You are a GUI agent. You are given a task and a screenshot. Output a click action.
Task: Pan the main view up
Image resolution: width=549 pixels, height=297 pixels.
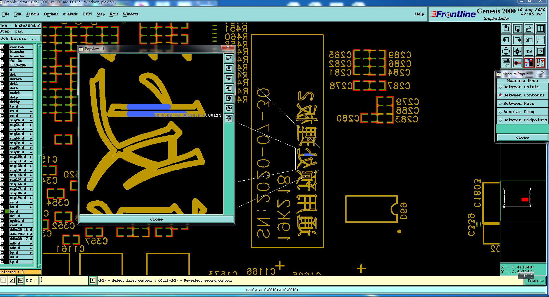click(506, 29)
